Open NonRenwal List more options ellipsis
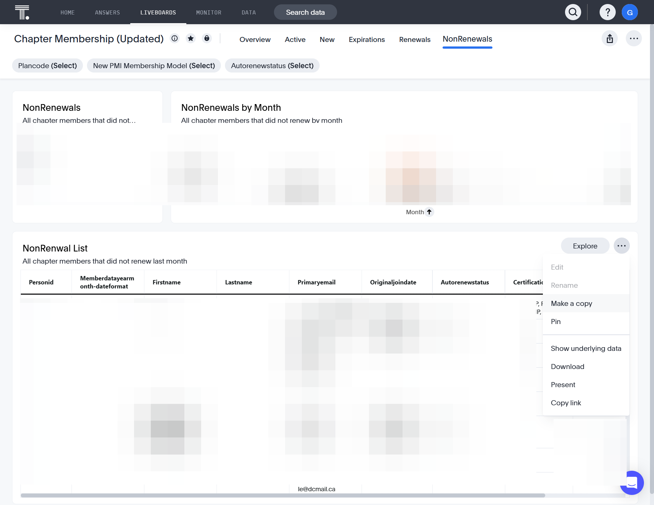Screen dimensions: 654x505 click(621, 246)
